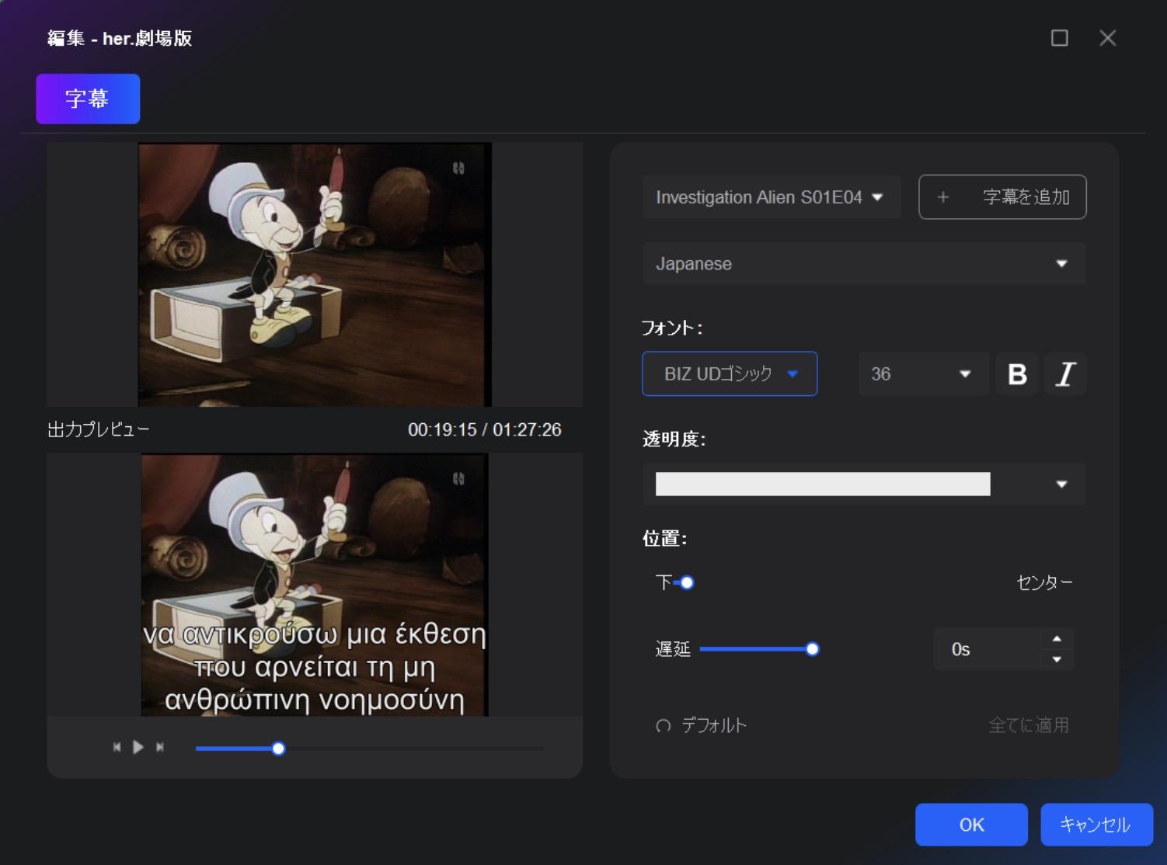
Task: Close the 編集 dialog
Action: point(1108,38)
